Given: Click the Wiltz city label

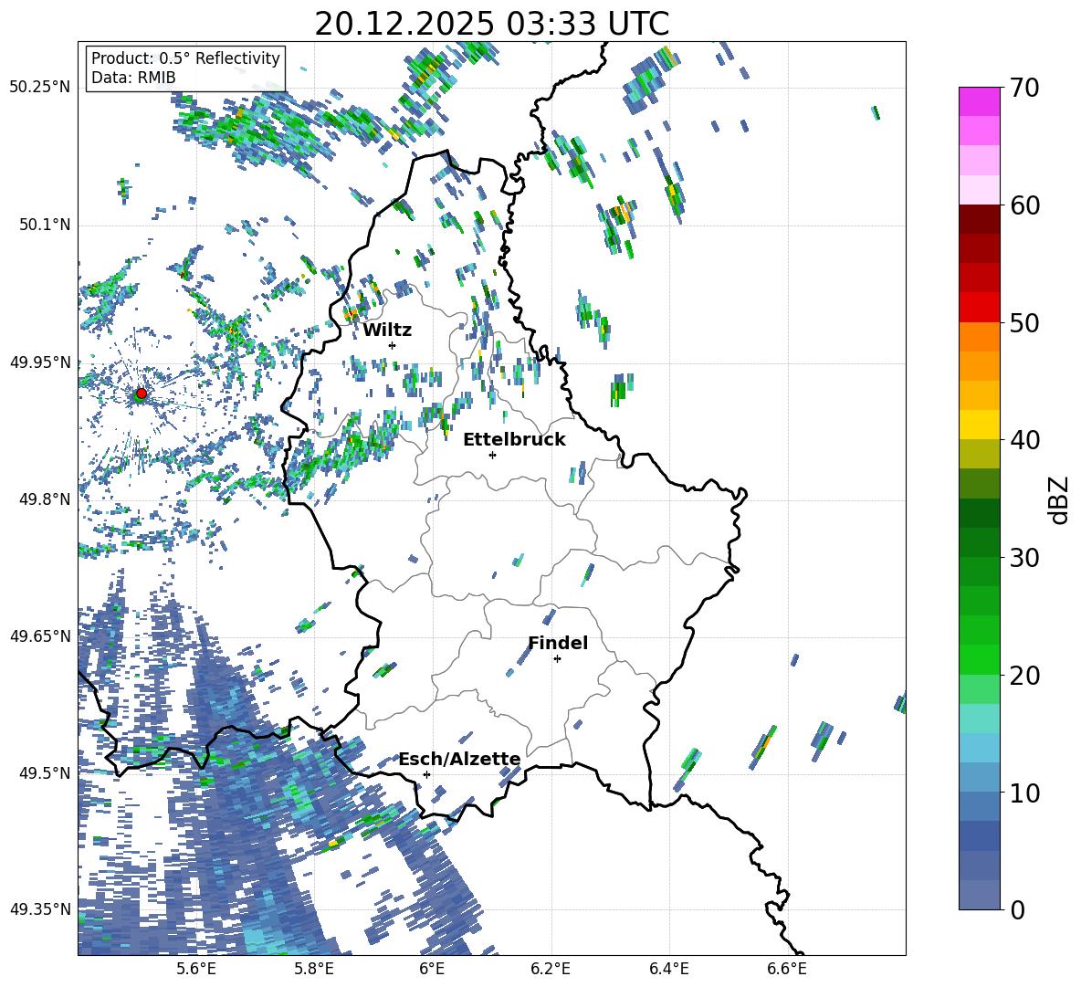Looking at the screenshot, I should [x=387, y=331].
